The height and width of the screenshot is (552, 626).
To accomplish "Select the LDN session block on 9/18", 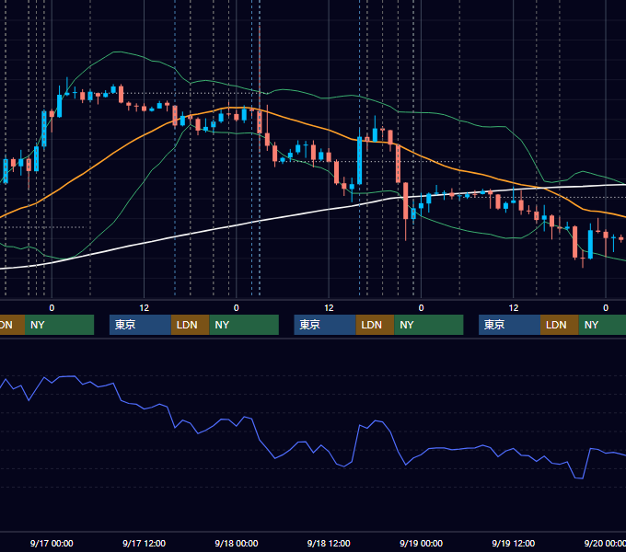I will coord(375,325).
